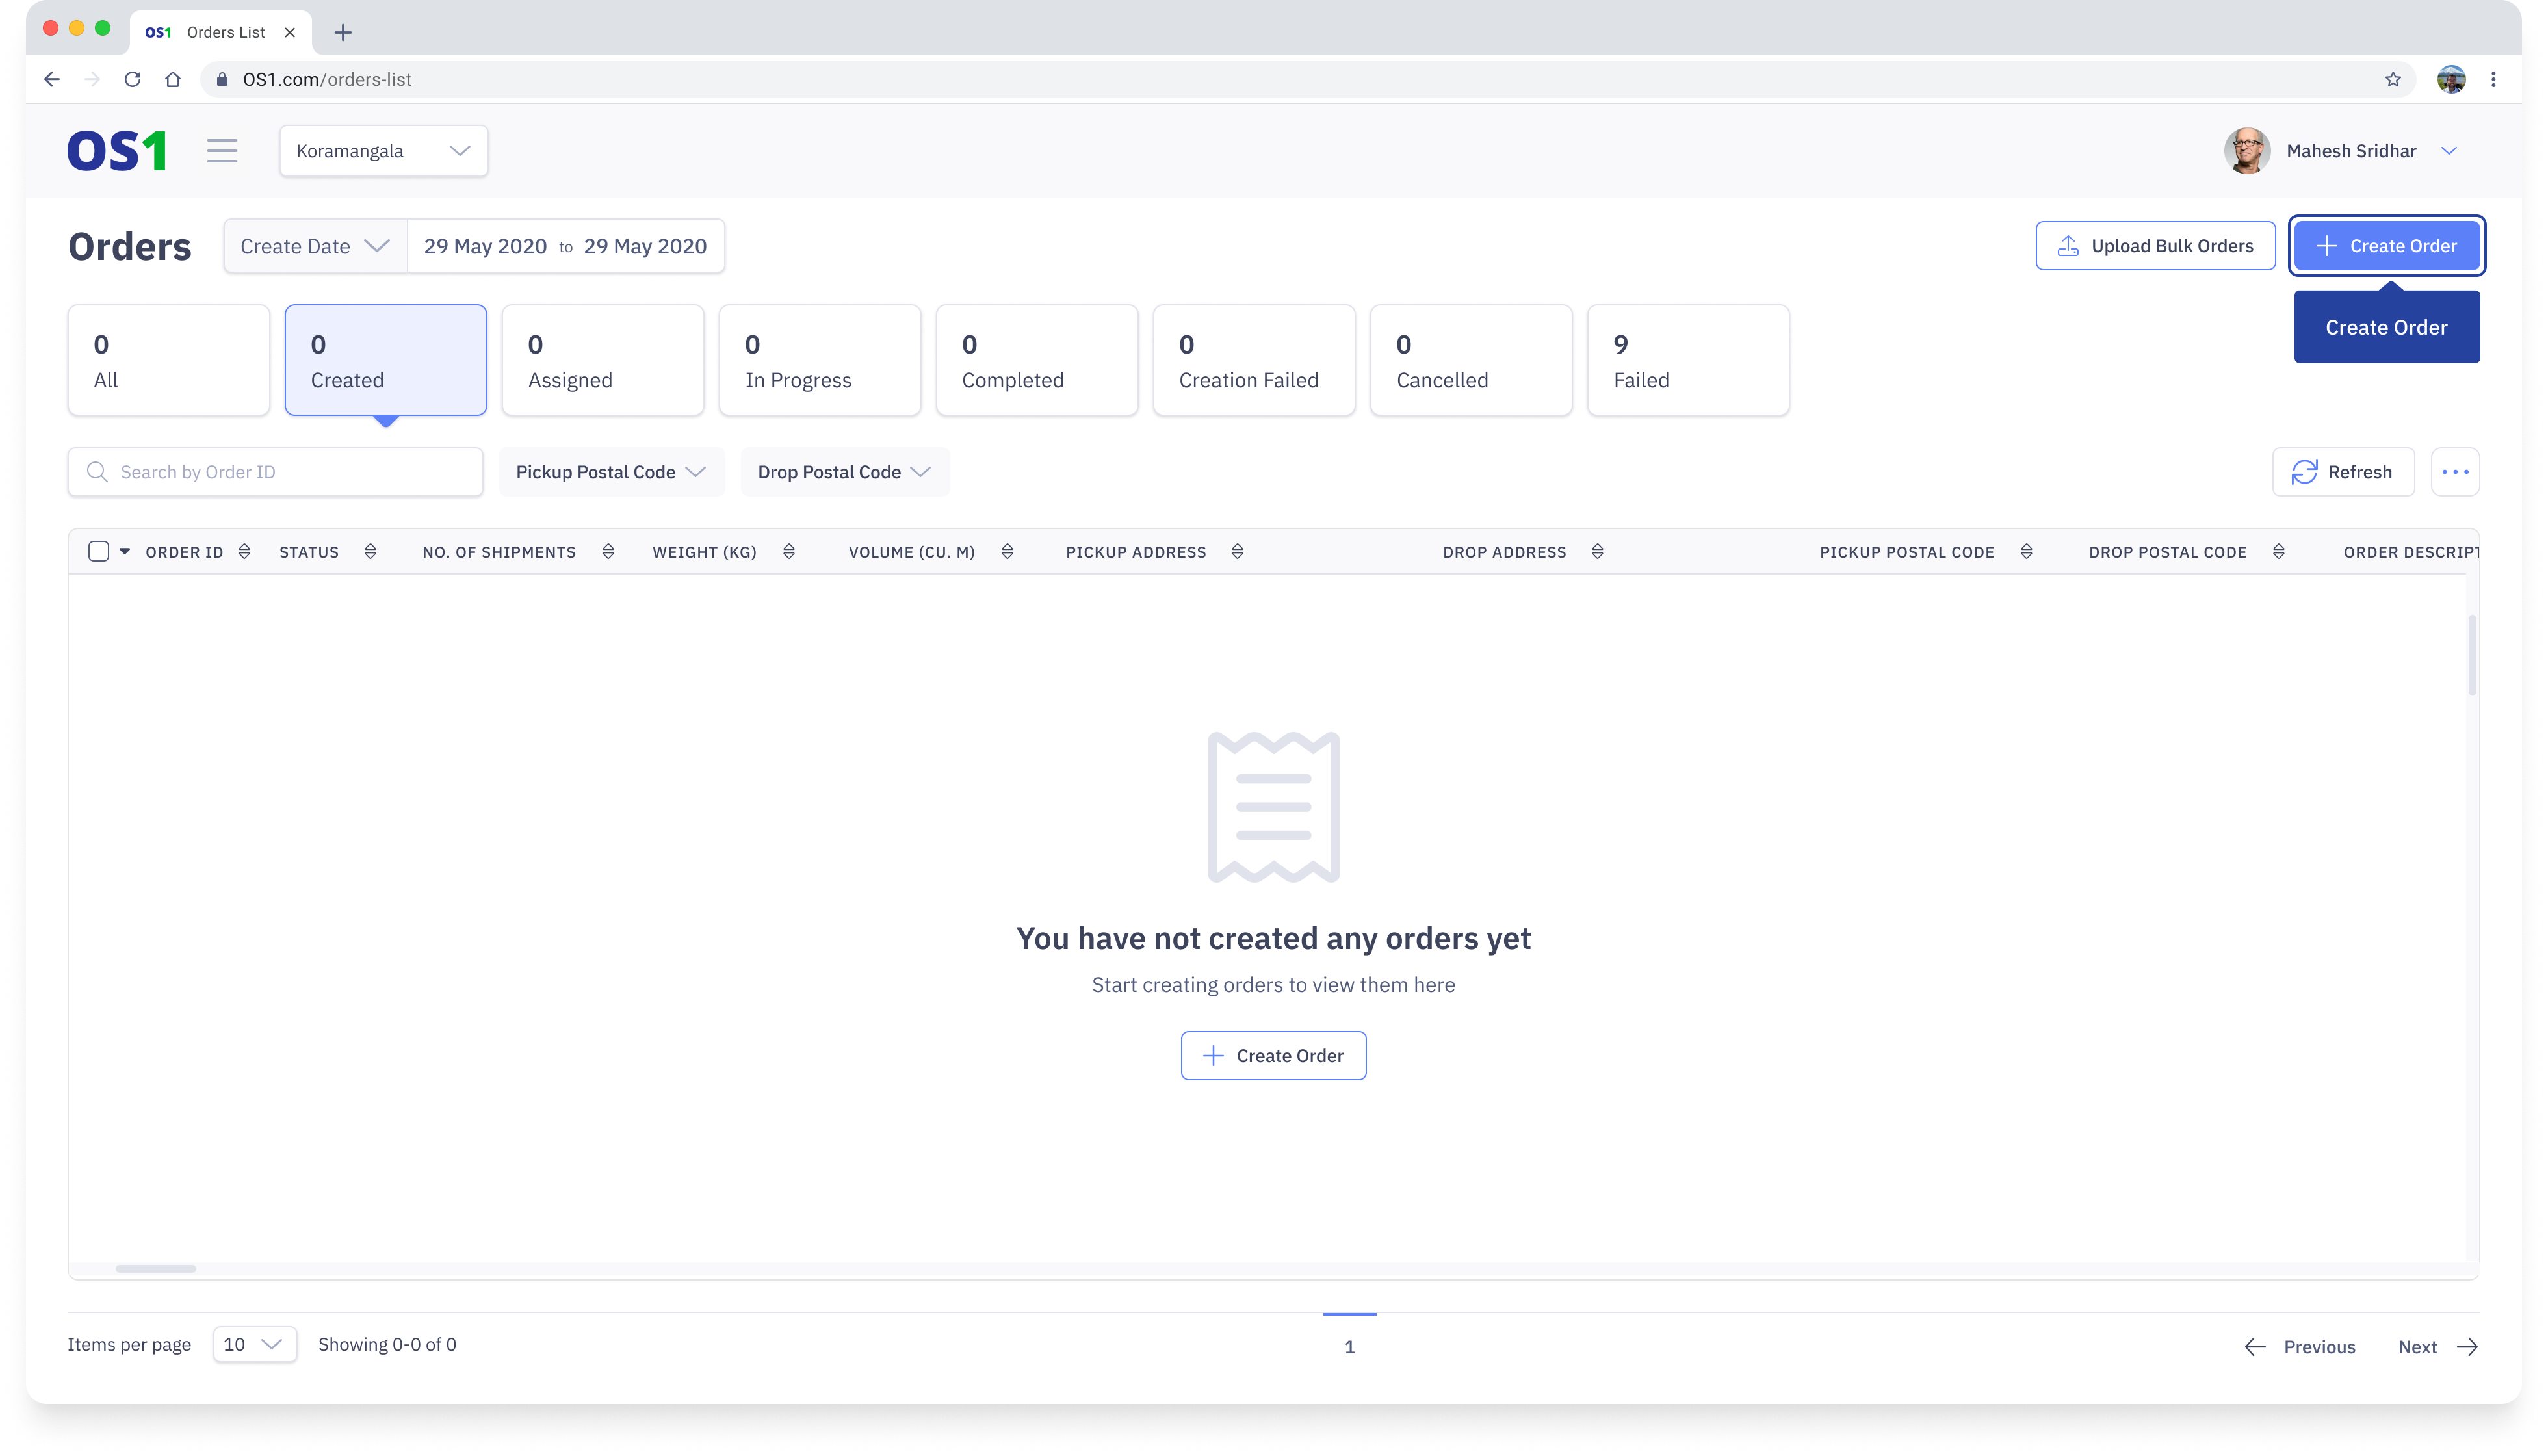Open the three-dots more options menu
Image resolution: width=2548 pixels, height=1456 pixels.
[2455, 472]
